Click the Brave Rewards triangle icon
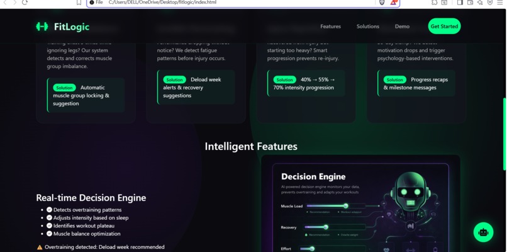This screenshot has height=252, width=507. click(393, 3)
